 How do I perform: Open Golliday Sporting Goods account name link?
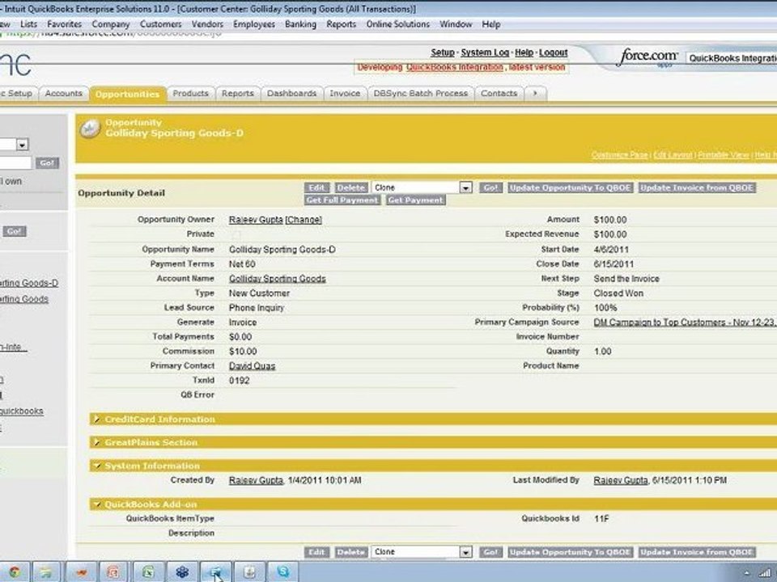click(277, 279)
